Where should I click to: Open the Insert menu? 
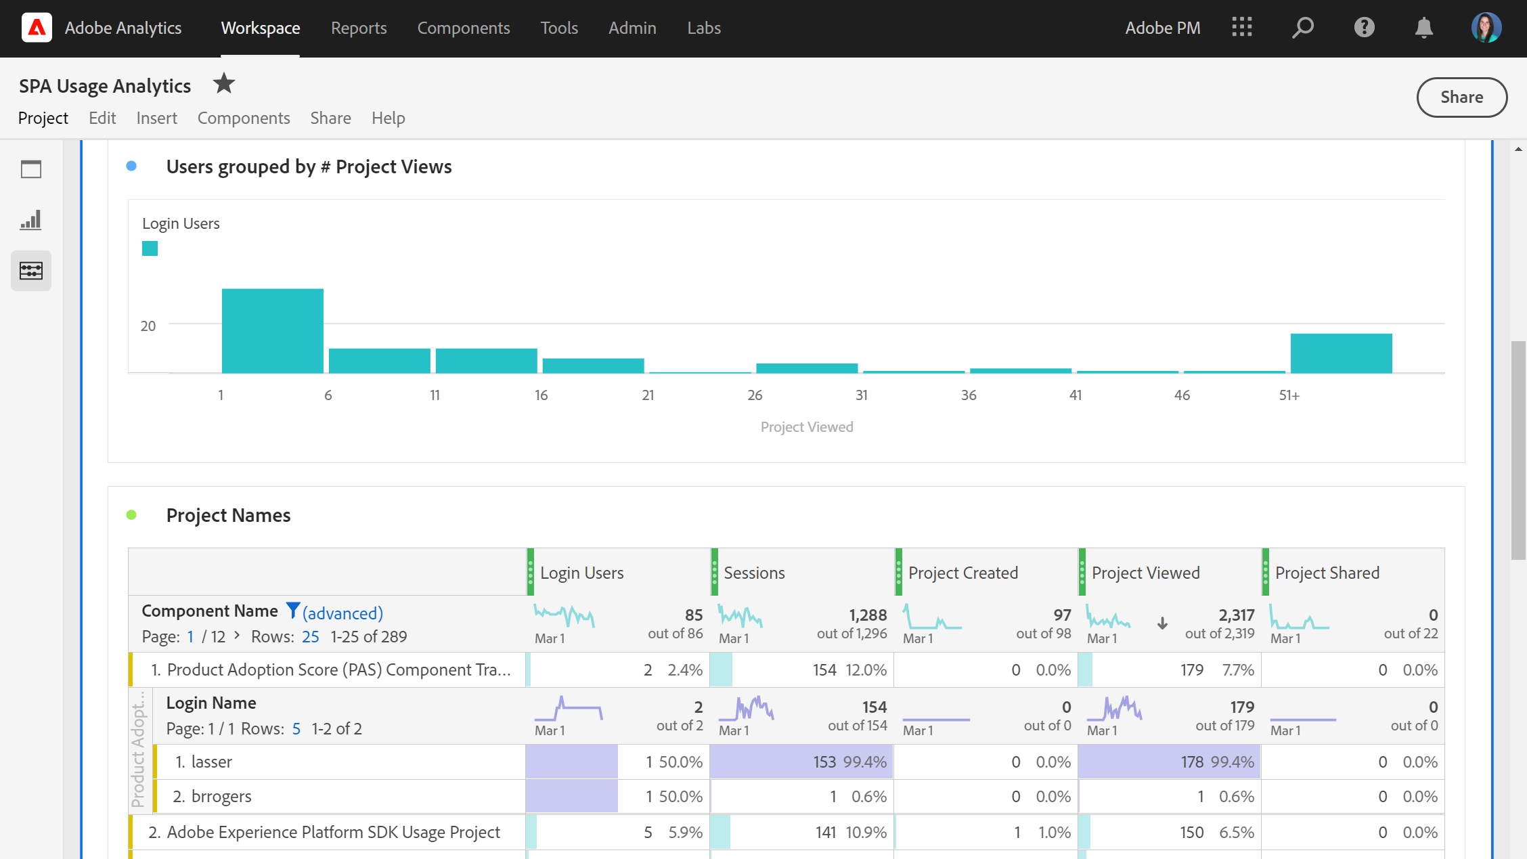click(156, 118)
